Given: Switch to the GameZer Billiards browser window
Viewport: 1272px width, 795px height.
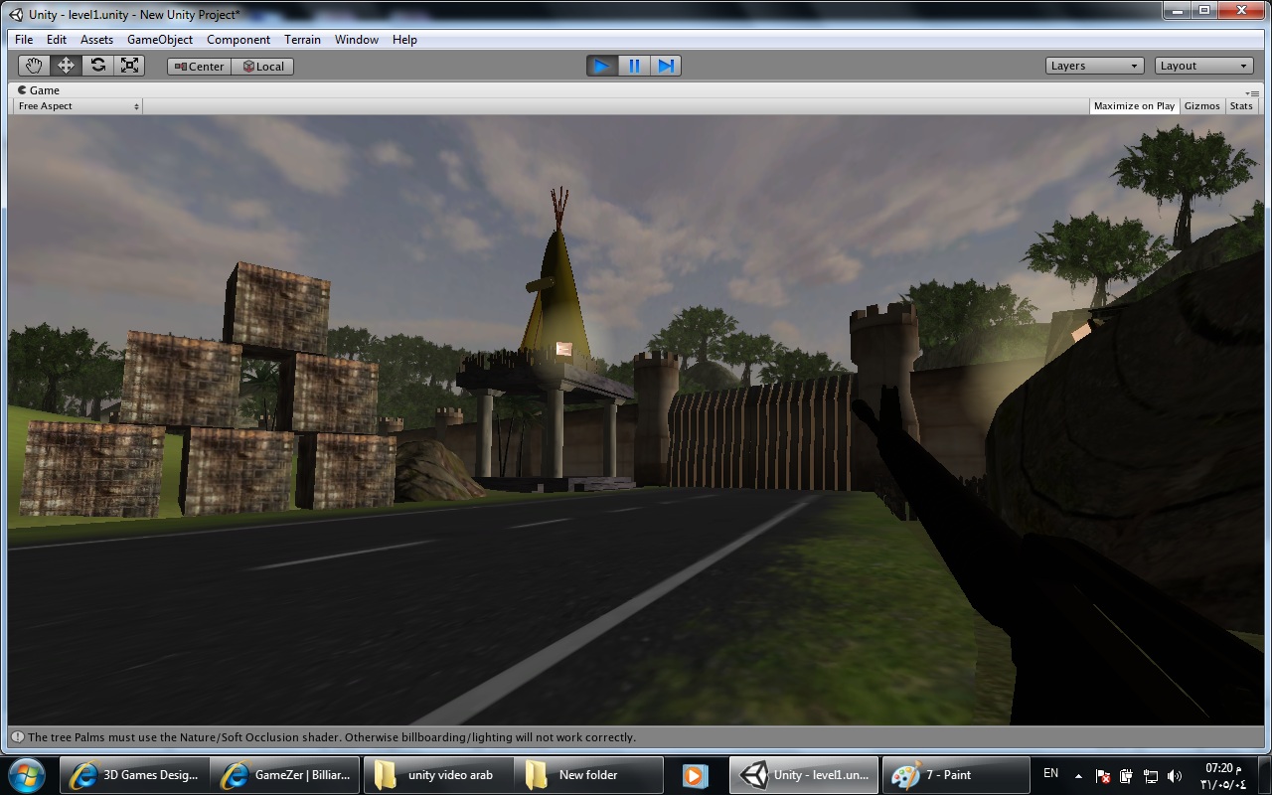Looking at the screenshot, I should click(x=287, y=775).
